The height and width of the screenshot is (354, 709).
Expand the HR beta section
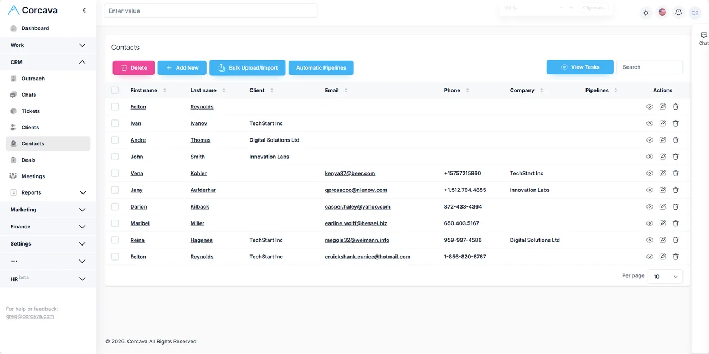click(48, 279)
